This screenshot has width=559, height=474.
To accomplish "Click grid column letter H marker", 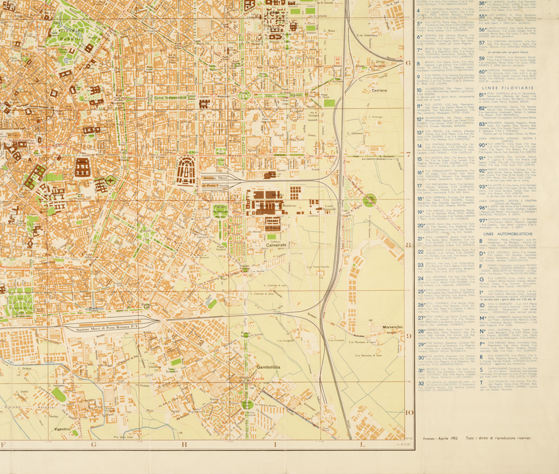I will (183, 445).
